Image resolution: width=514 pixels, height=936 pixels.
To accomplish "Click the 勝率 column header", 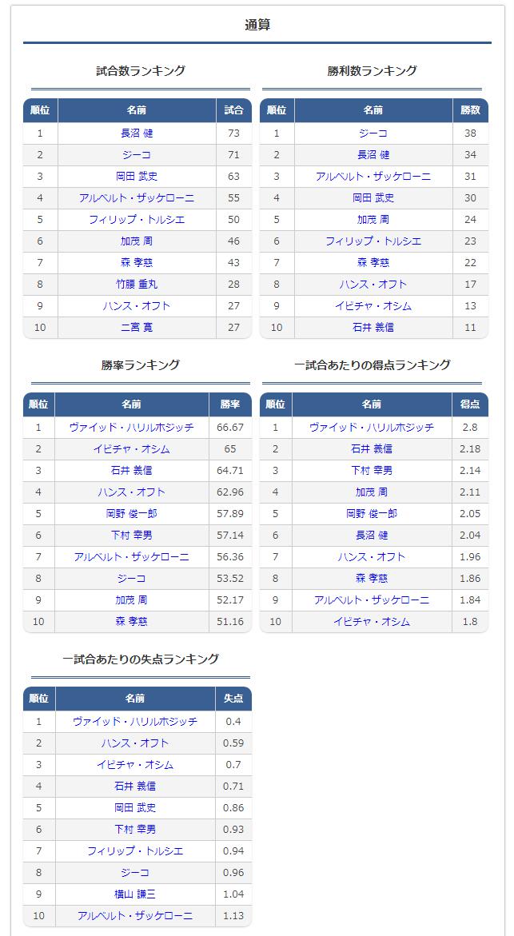I will 230,404.
